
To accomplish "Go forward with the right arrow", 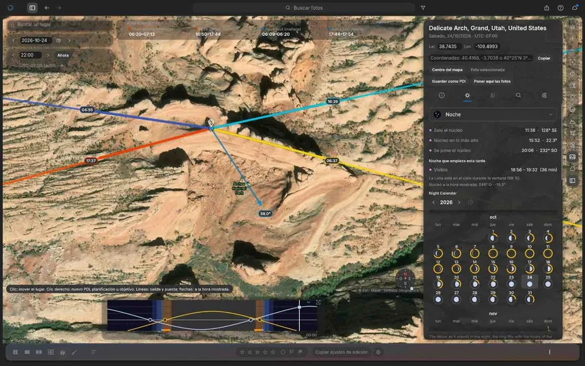I will click(x=59, y=7).
